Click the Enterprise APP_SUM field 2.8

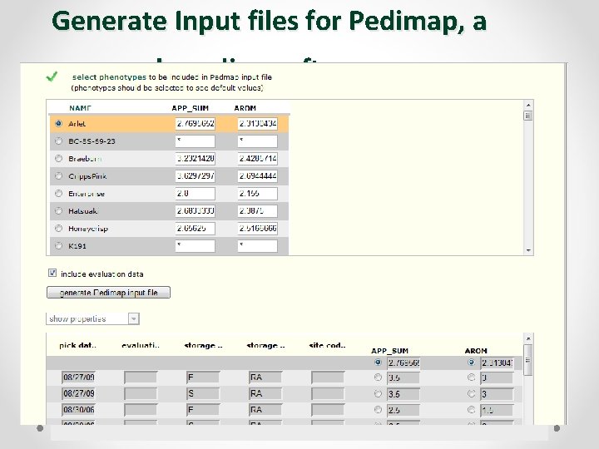[x=196, y=194]
